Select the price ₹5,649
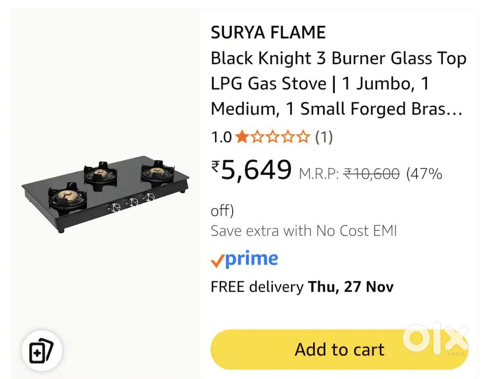Viewport: 488px width, 379px height. pyautogui.click(x=251, y=170)
